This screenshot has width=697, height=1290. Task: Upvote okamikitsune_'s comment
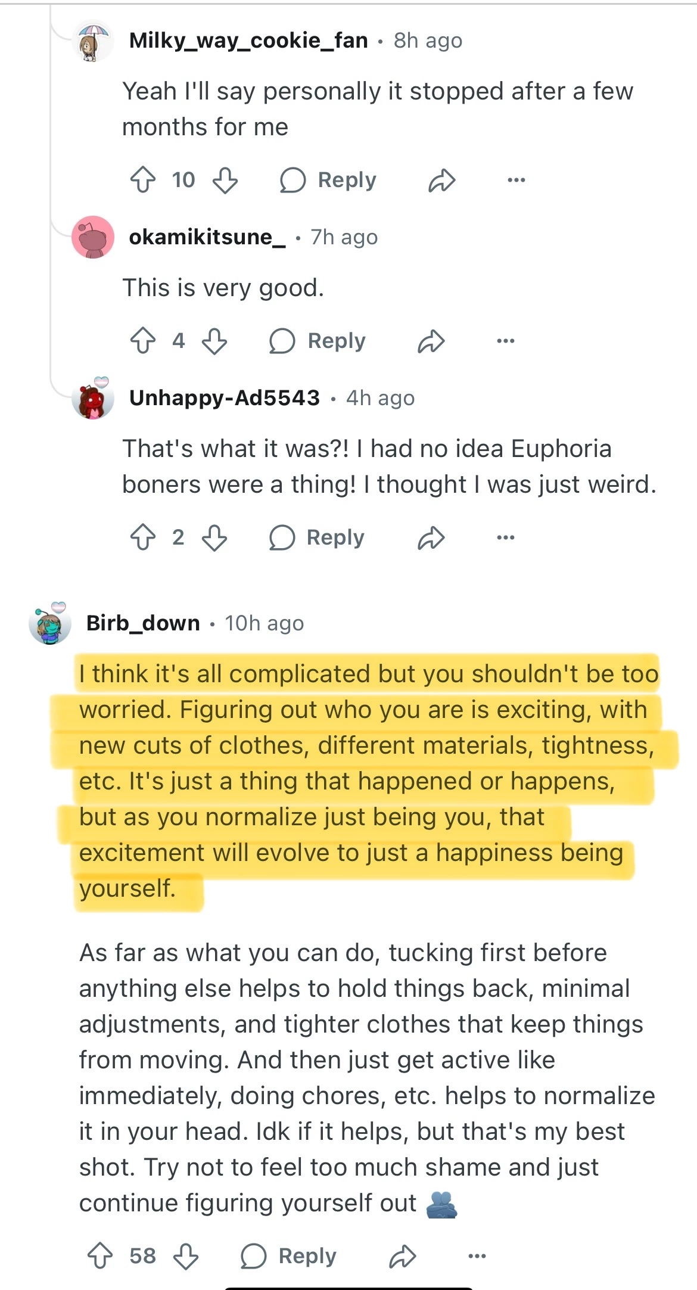tap(143, 341)
